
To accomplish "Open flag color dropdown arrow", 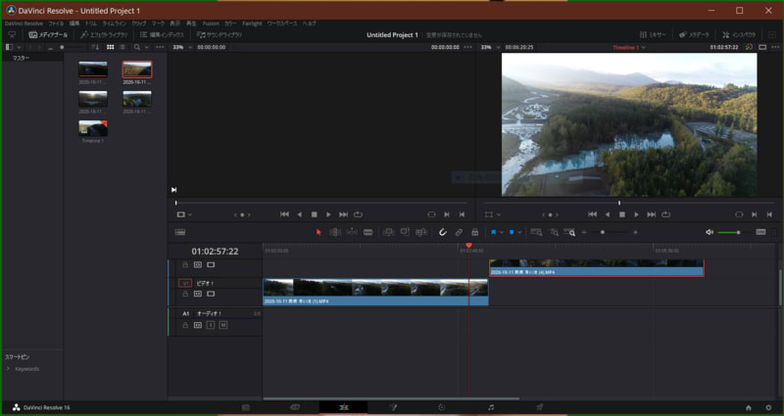I will 502,232.
